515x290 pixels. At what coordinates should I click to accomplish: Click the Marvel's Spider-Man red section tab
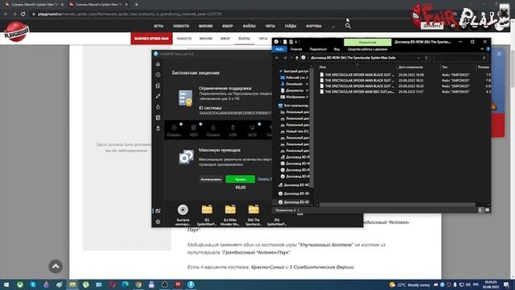151,39
